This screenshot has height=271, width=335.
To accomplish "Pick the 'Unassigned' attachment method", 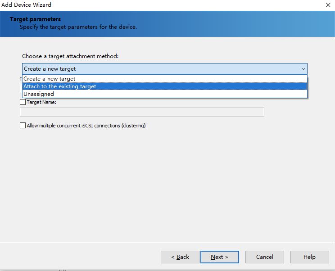I will pyautogui.click(x=165, y=94).
